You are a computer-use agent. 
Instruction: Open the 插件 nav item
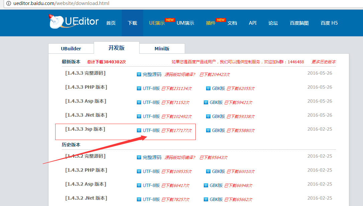(x=211, y=23)
